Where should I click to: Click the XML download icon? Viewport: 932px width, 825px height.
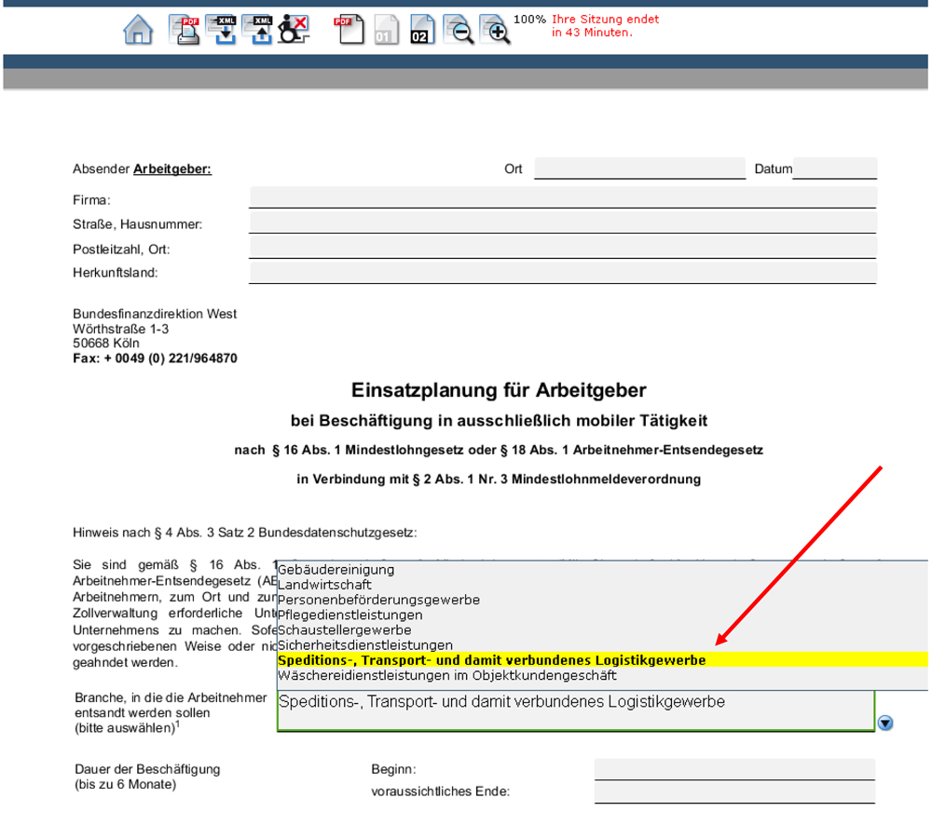221,31
